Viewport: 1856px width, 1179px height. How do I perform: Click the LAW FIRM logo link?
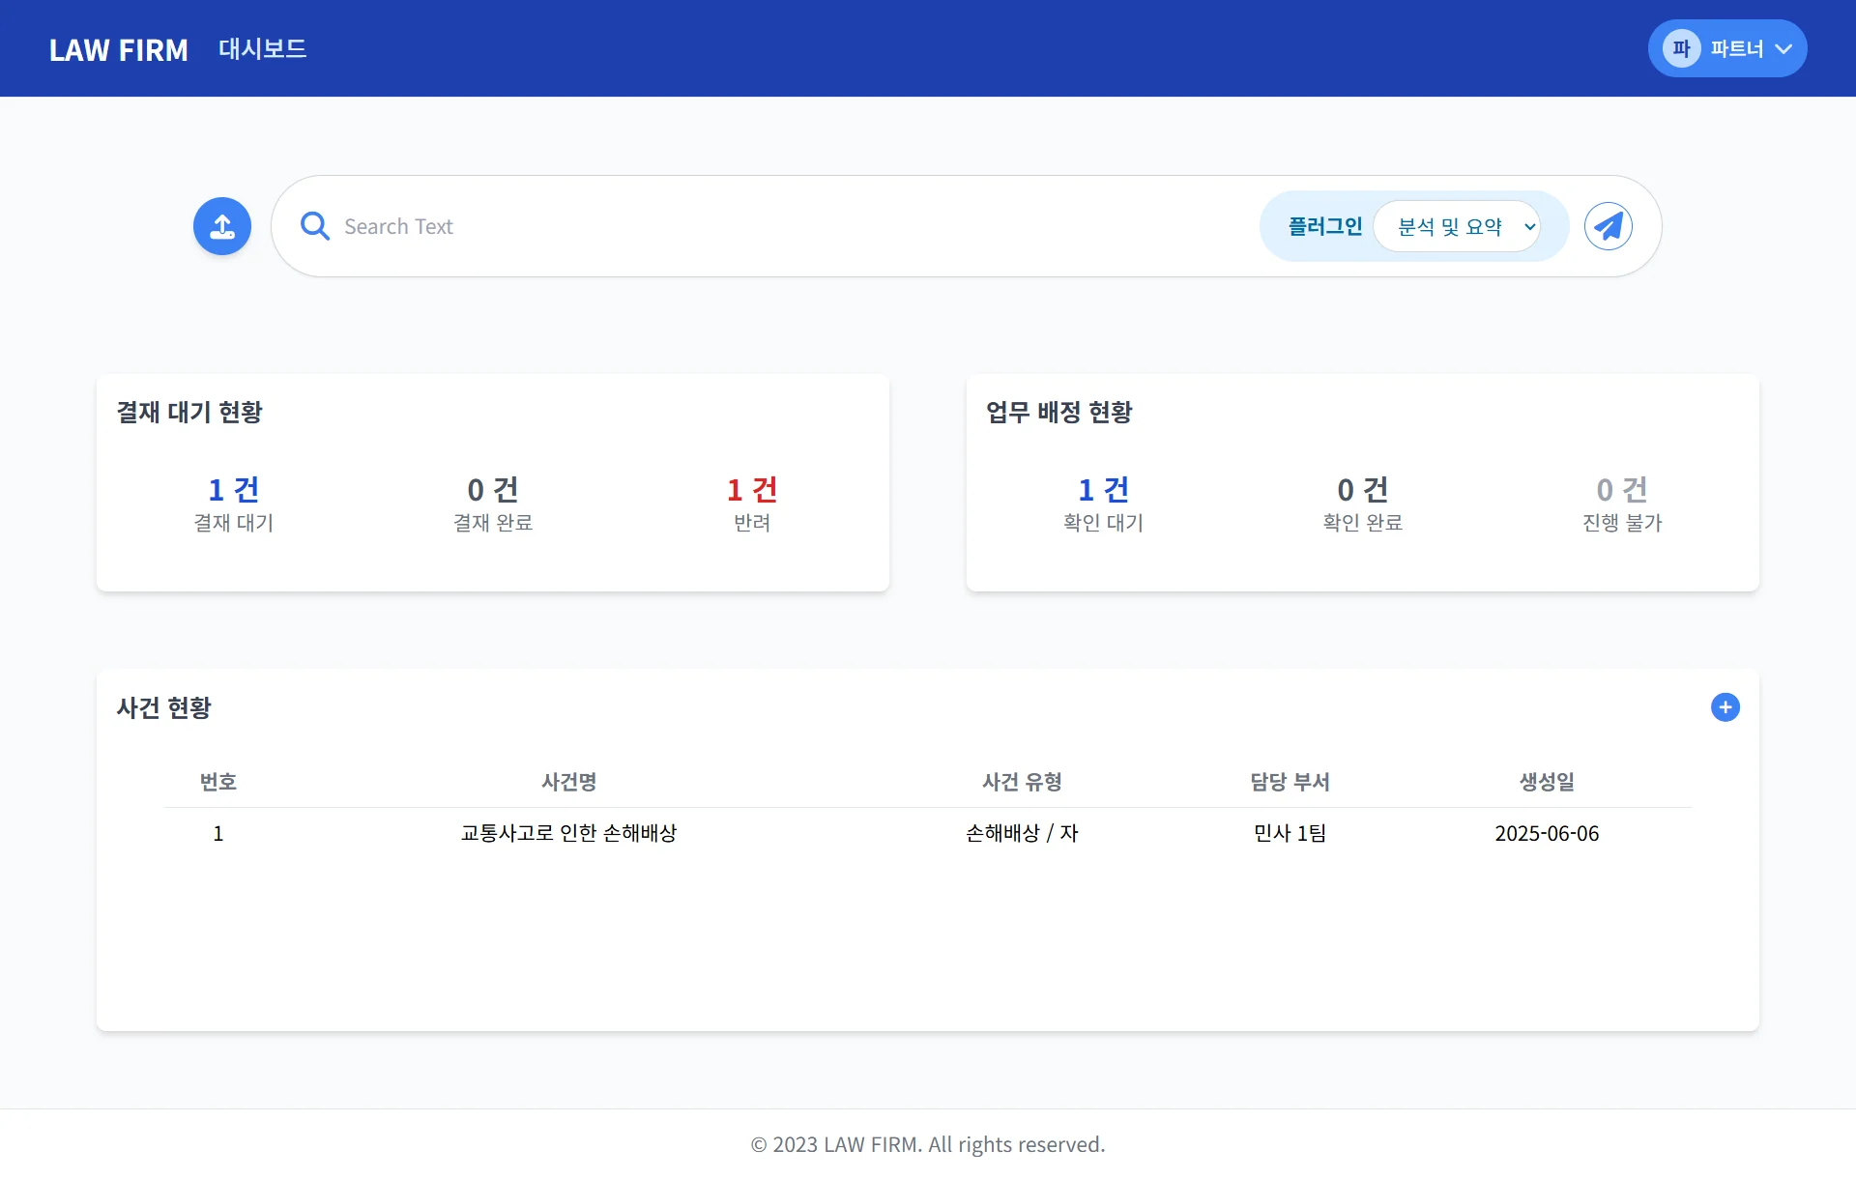[x=119, y=50]
